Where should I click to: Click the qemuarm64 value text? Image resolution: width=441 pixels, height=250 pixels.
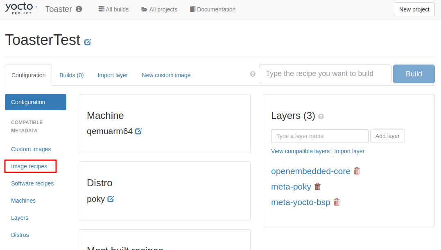(110, 131)
